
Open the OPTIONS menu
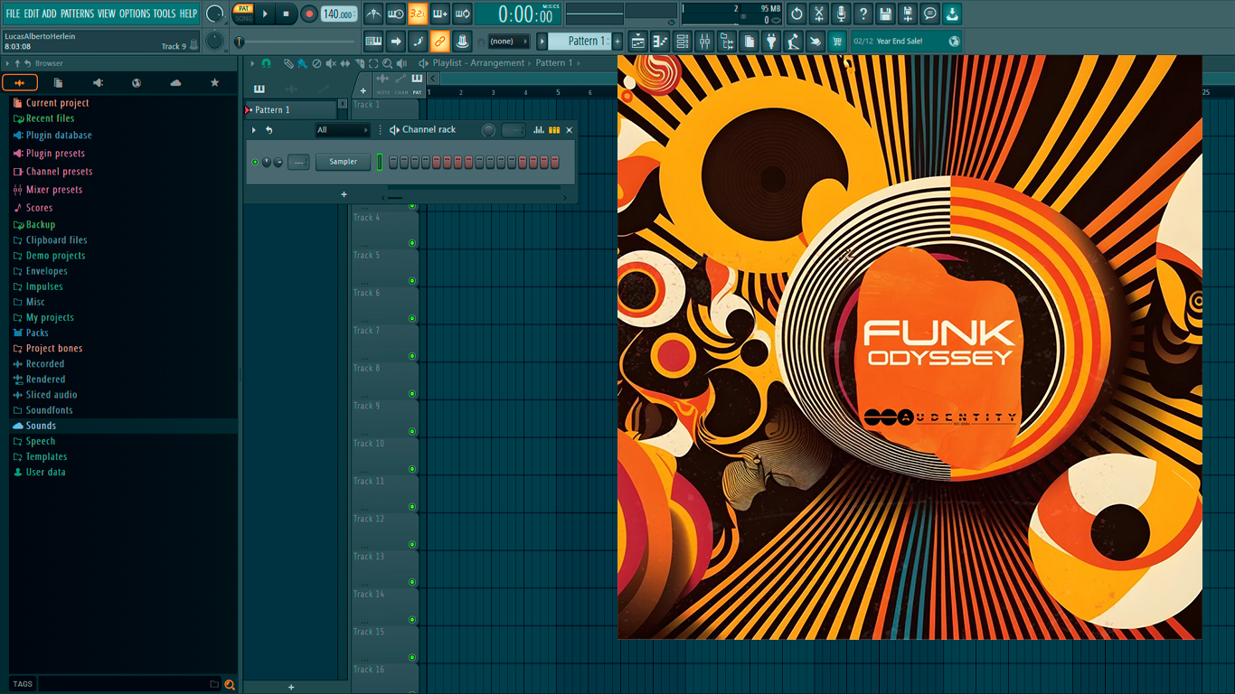[x=135, y=14]
